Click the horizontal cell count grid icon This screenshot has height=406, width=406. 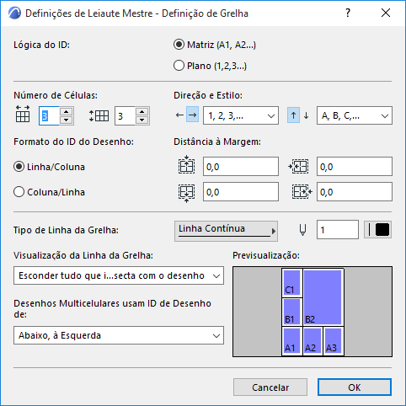pyautogui.click(x=23, y=114)
